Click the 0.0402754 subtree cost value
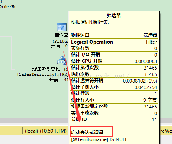172x144 pixels. 146,87
